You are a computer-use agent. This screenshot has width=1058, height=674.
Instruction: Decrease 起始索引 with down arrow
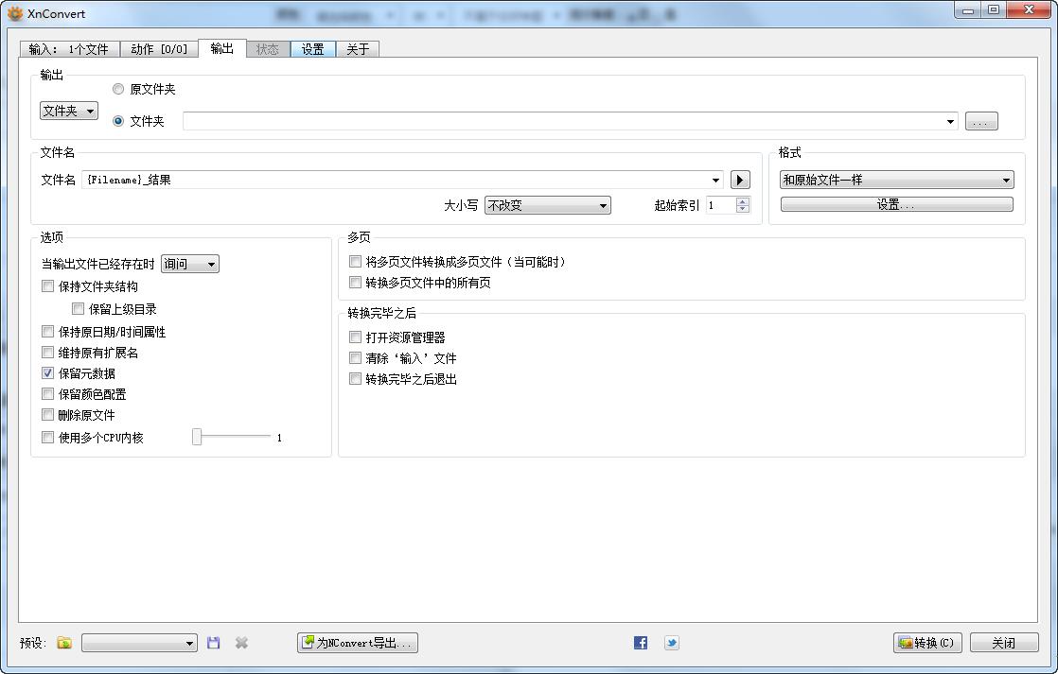pyautogui.click(x=743, y=209)
